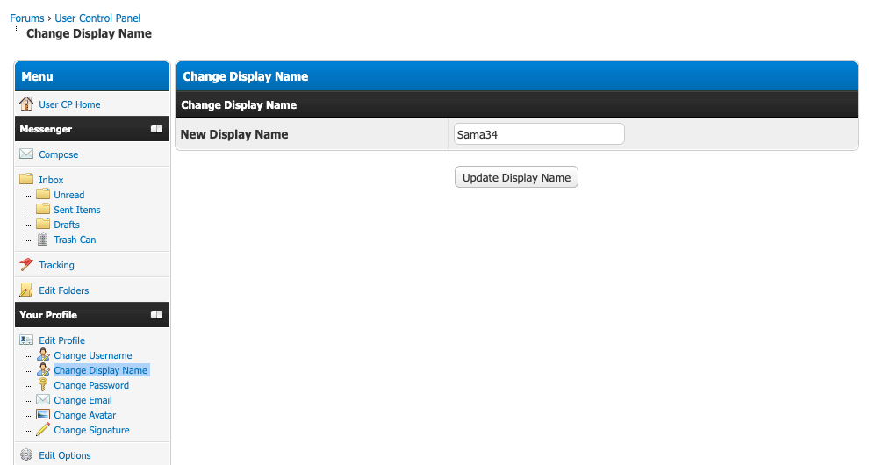Open the Unread messages link
The height and width of the screenshot is (465, 869).
(68, 195)
